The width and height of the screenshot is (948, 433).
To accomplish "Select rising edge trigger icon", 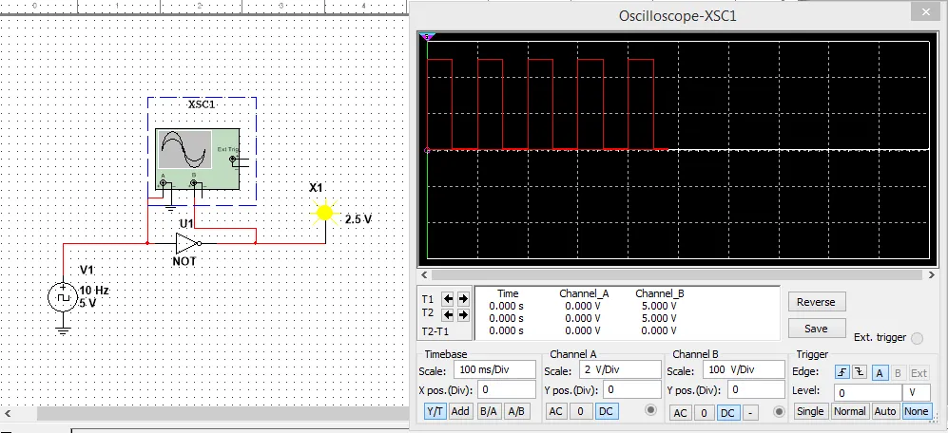I will [x=842, y=372].
